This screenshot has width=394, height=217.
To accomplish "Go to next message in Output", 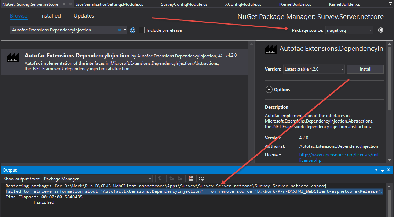I will coord(179,179).
